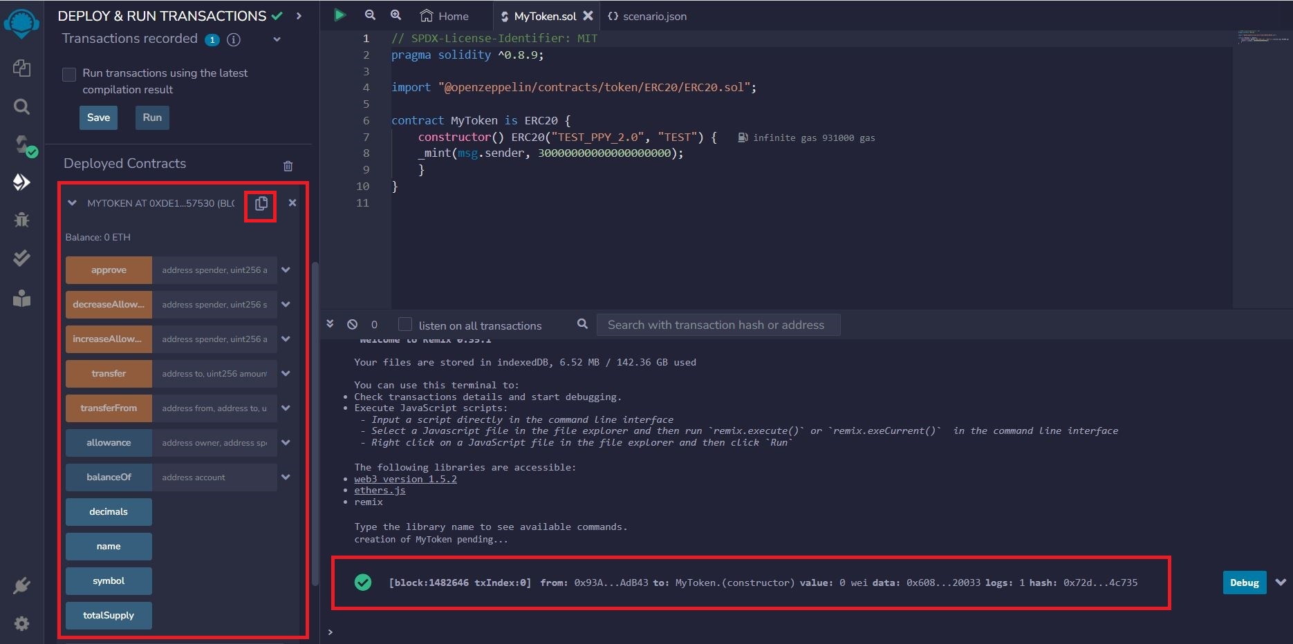Open the File Explorer sidebar icon

(x=21, y=68)
